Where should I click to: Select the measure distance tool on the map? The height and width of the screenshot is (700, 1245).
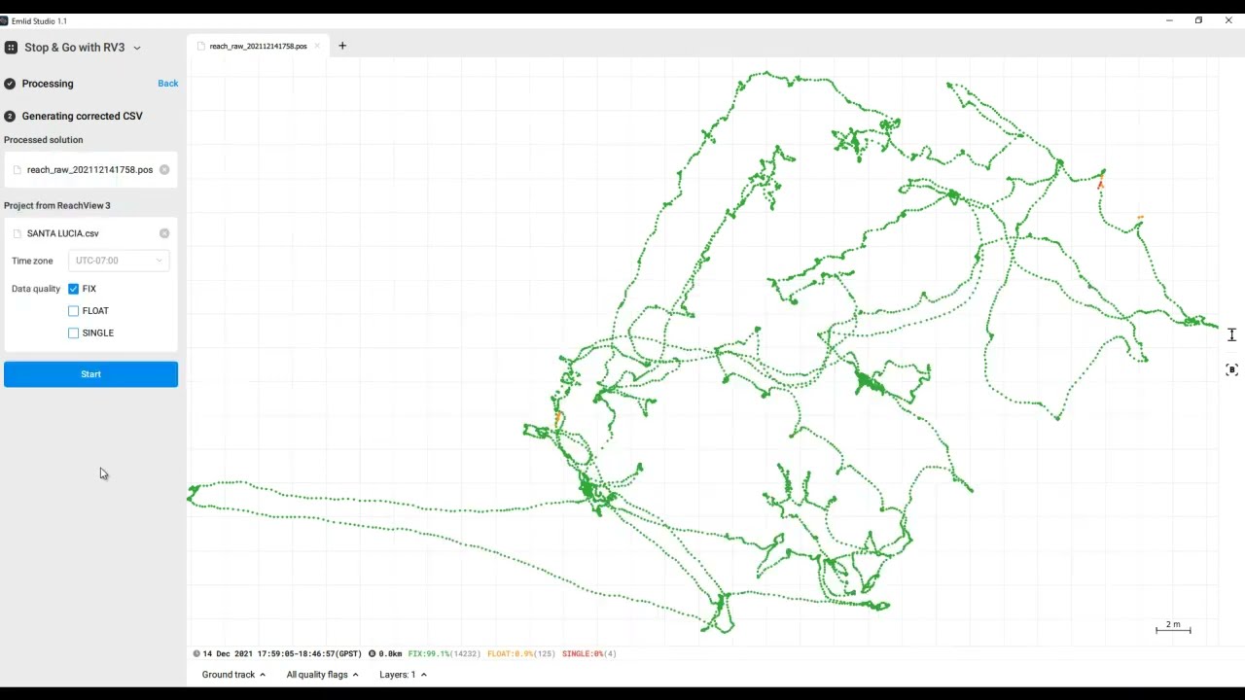click(x=1231, y=334)
